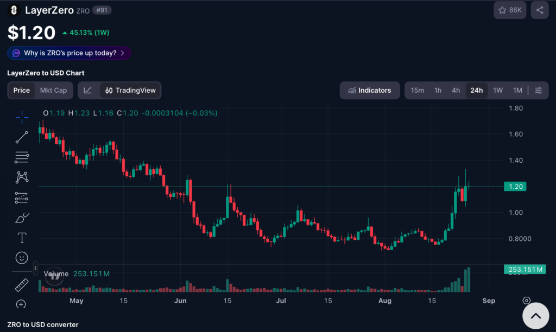Share the LayerZero page
This screenshot has height=332, width=556.
coord(540,10)
